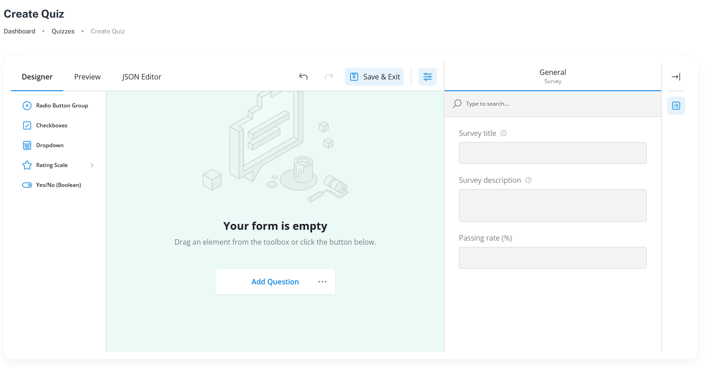
Task: Select the Dropdown element icon
Action: 27,145
